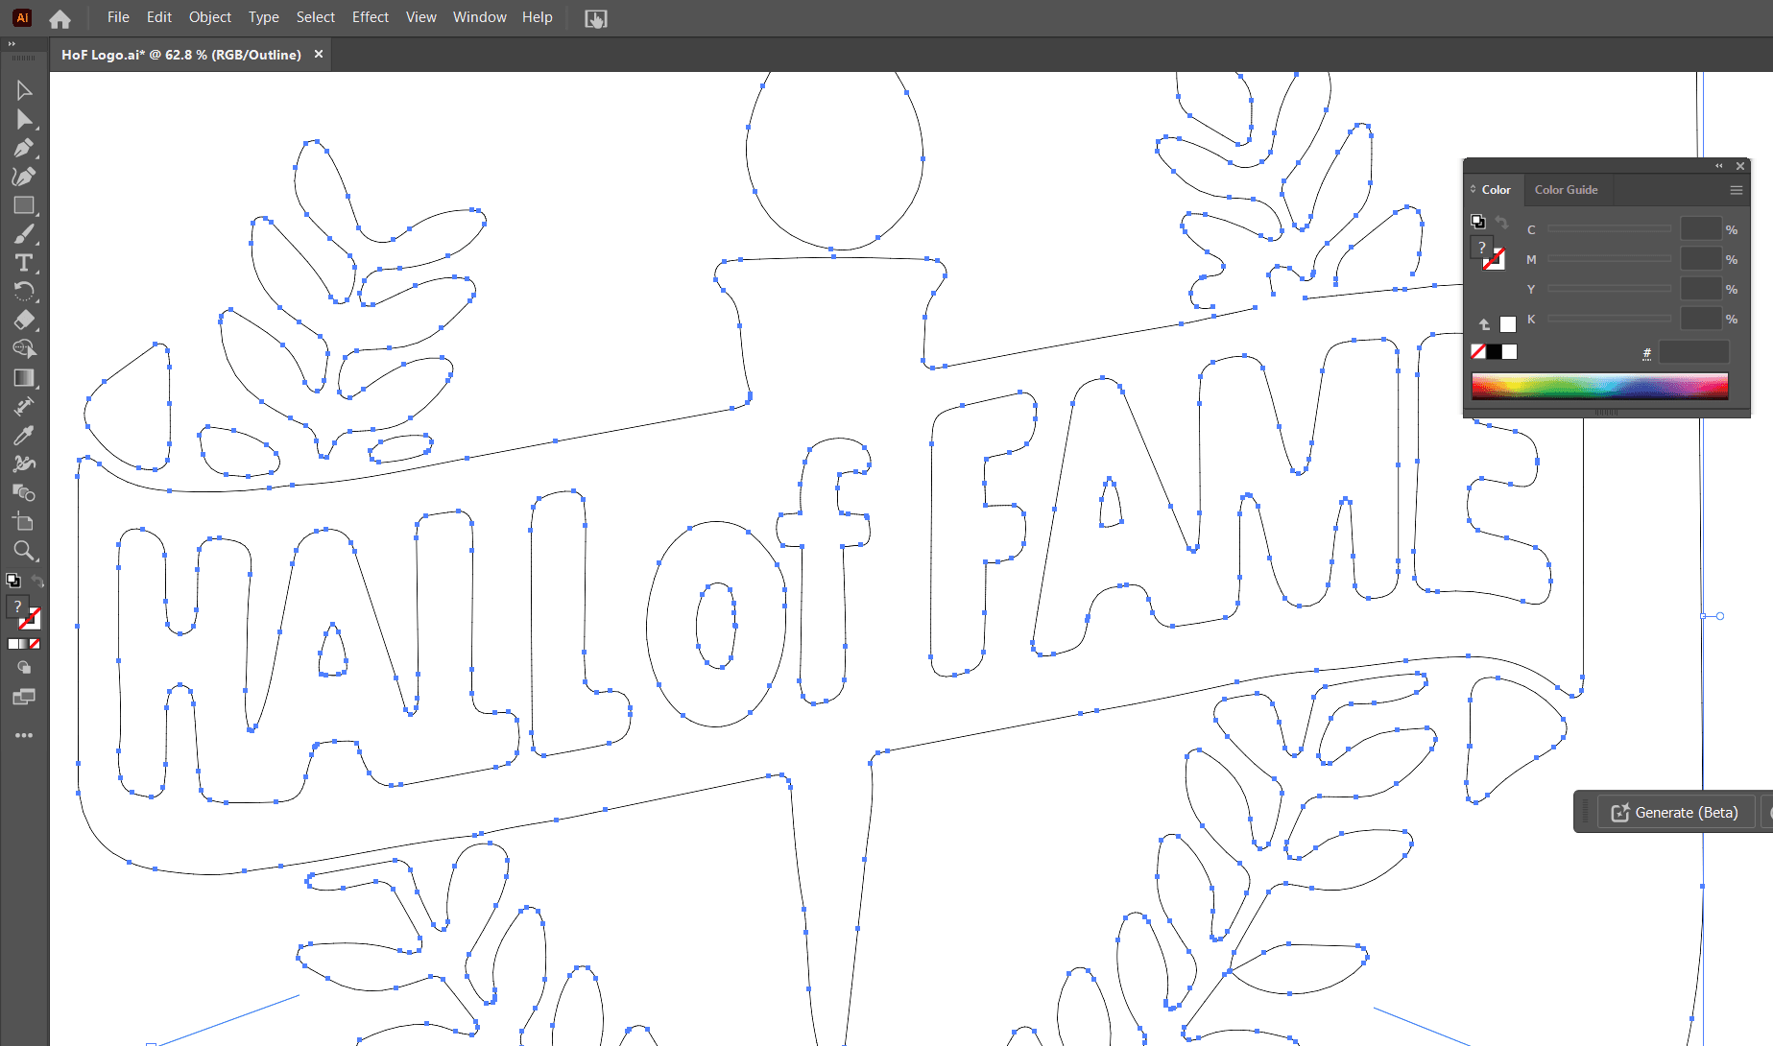The image size is (1773, 1046).
Task: Open the Help menu
Action: coord(538,17)
